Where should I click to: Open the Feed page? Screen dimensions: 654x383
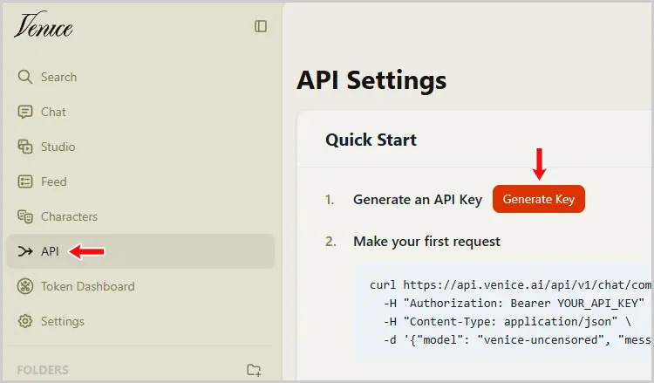140,181
